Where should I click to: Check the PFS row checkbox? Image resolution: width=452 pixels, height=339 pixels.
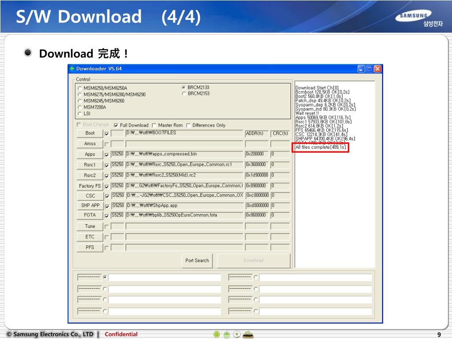coord(107,248)
